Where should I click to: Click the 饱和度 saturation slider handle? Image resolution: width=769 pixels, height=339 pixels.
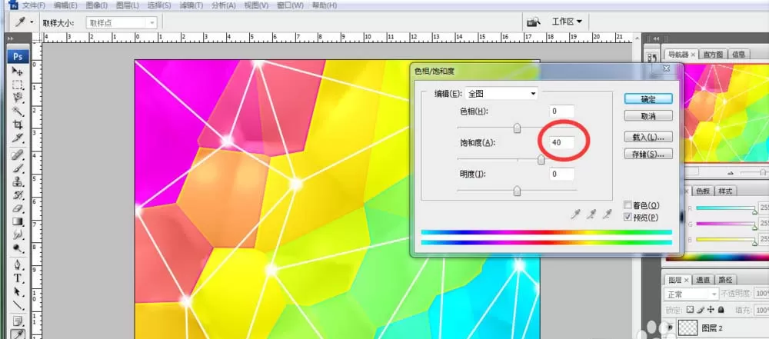541,160
